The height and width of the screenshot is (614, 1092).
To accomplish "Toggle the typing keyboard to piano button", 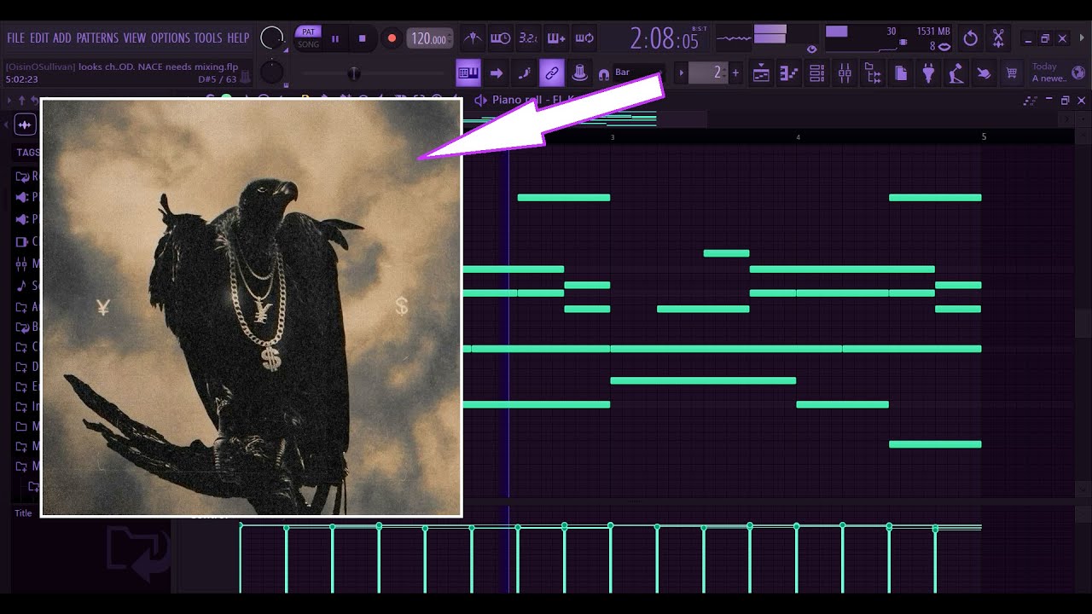I will (x=468, y=73).
